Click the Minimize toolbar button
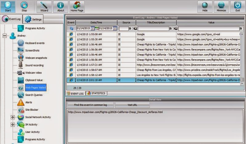This screenshot has width=246, height=144. click(x=221, y=6)
